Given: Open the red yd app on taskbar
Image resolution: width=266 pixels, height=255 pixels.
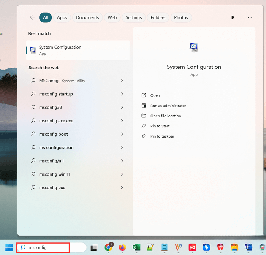Looking at the screenshot, I should pos(192,247).
